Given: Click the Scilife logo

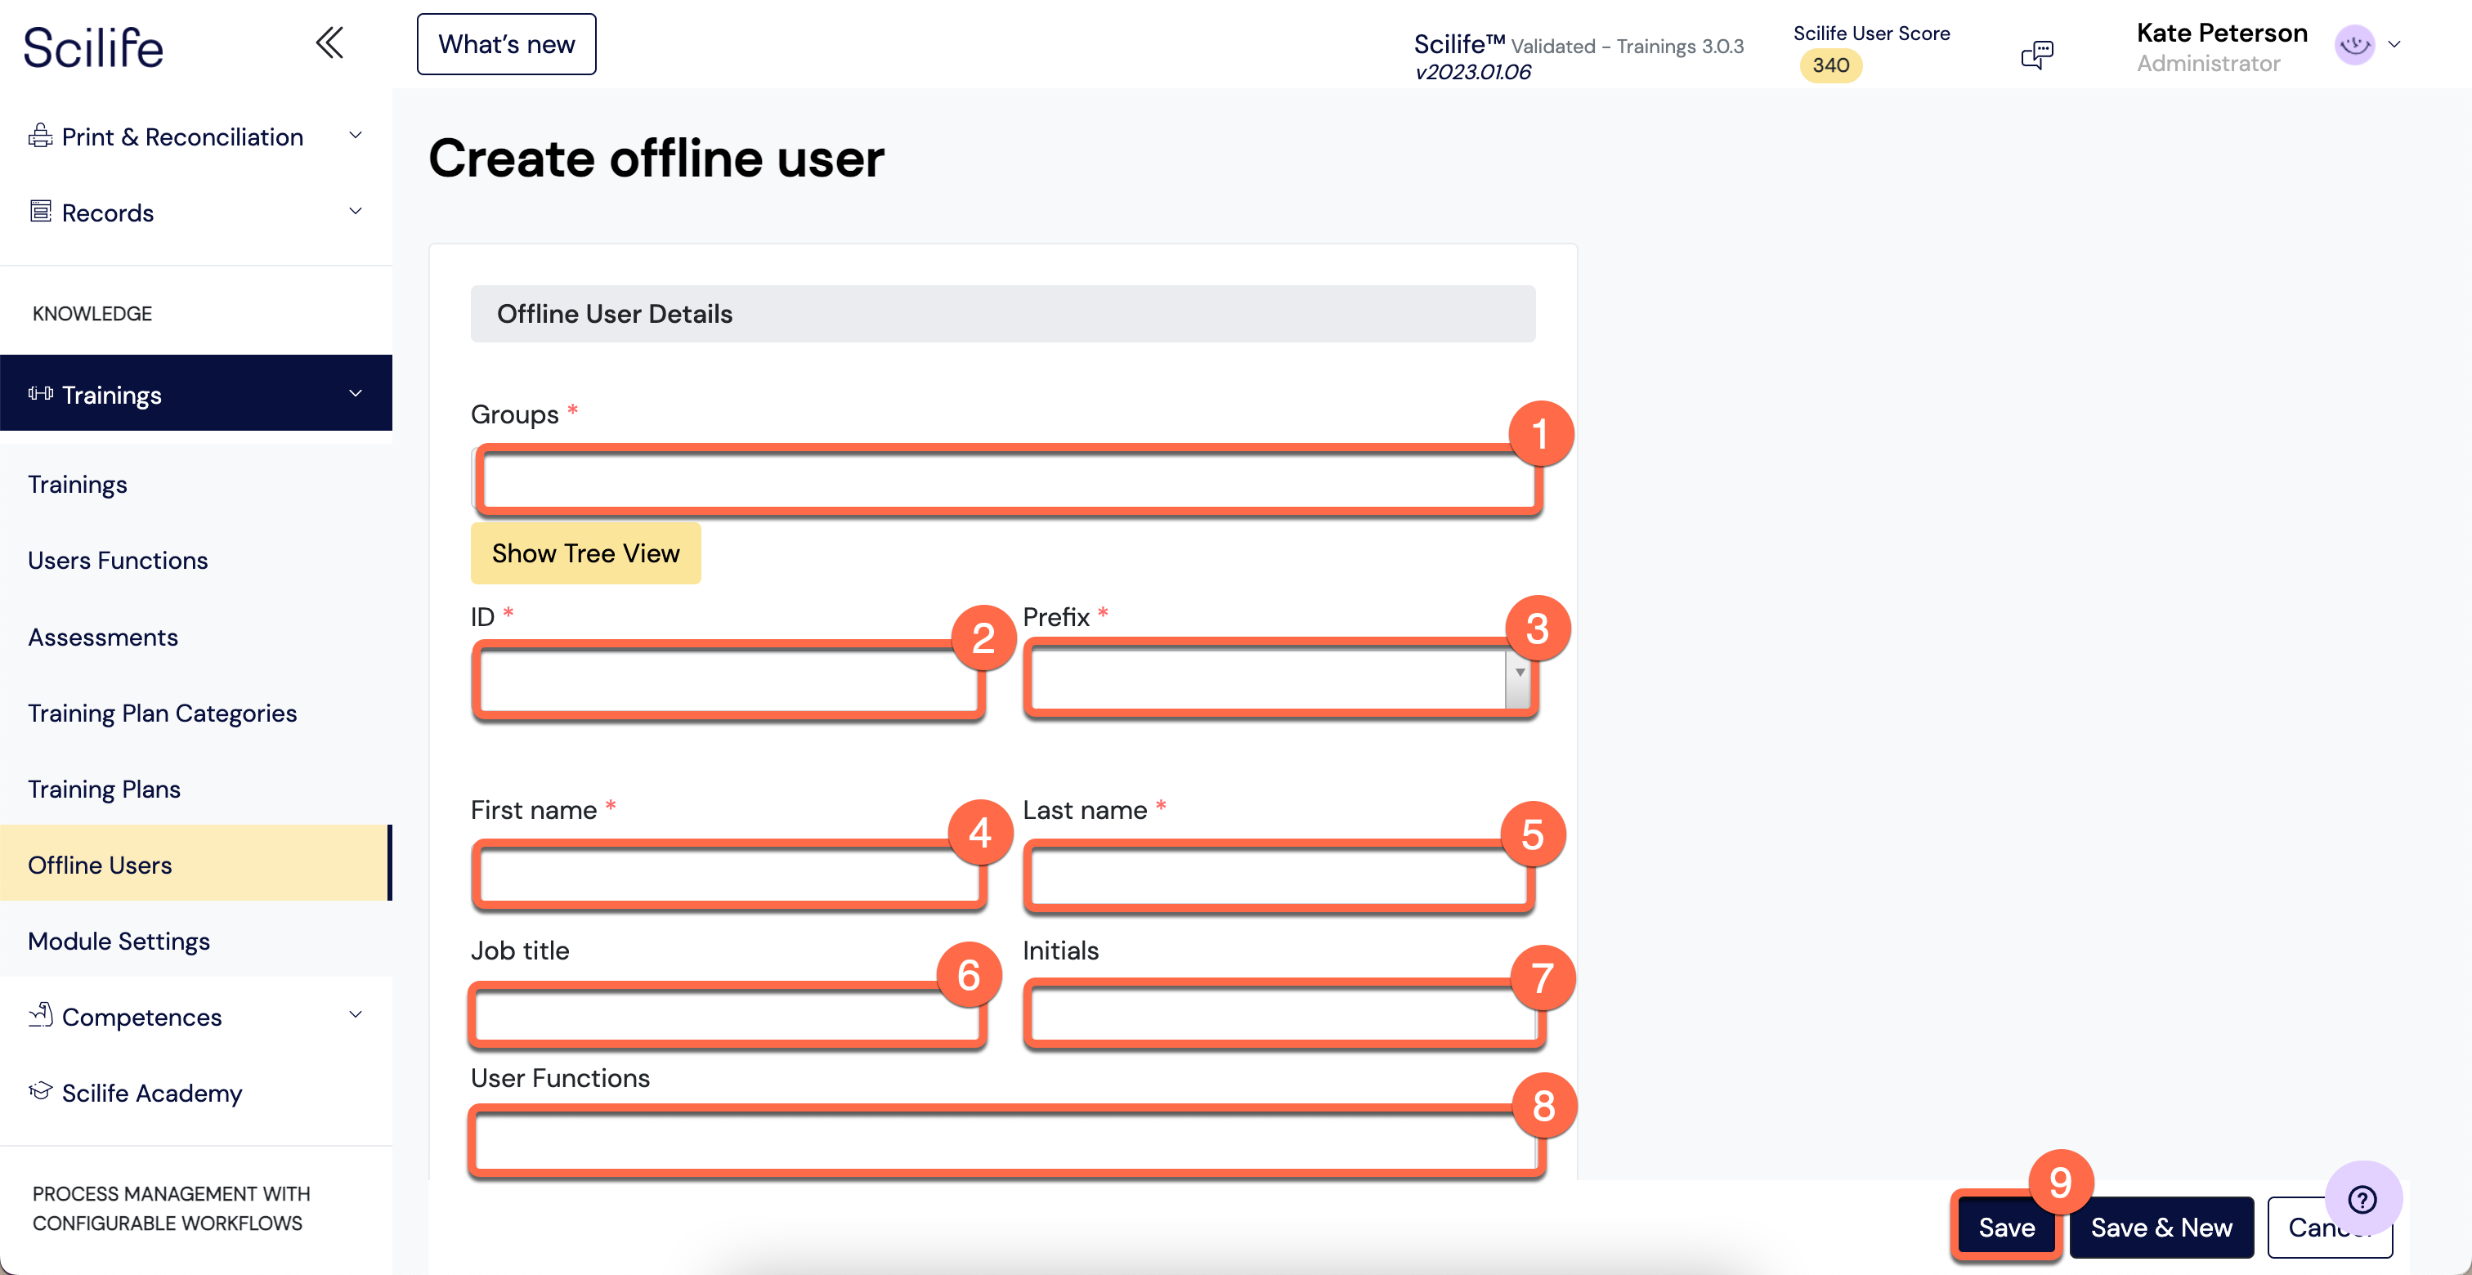Looking at the screenshot, I should pos(93,47).
